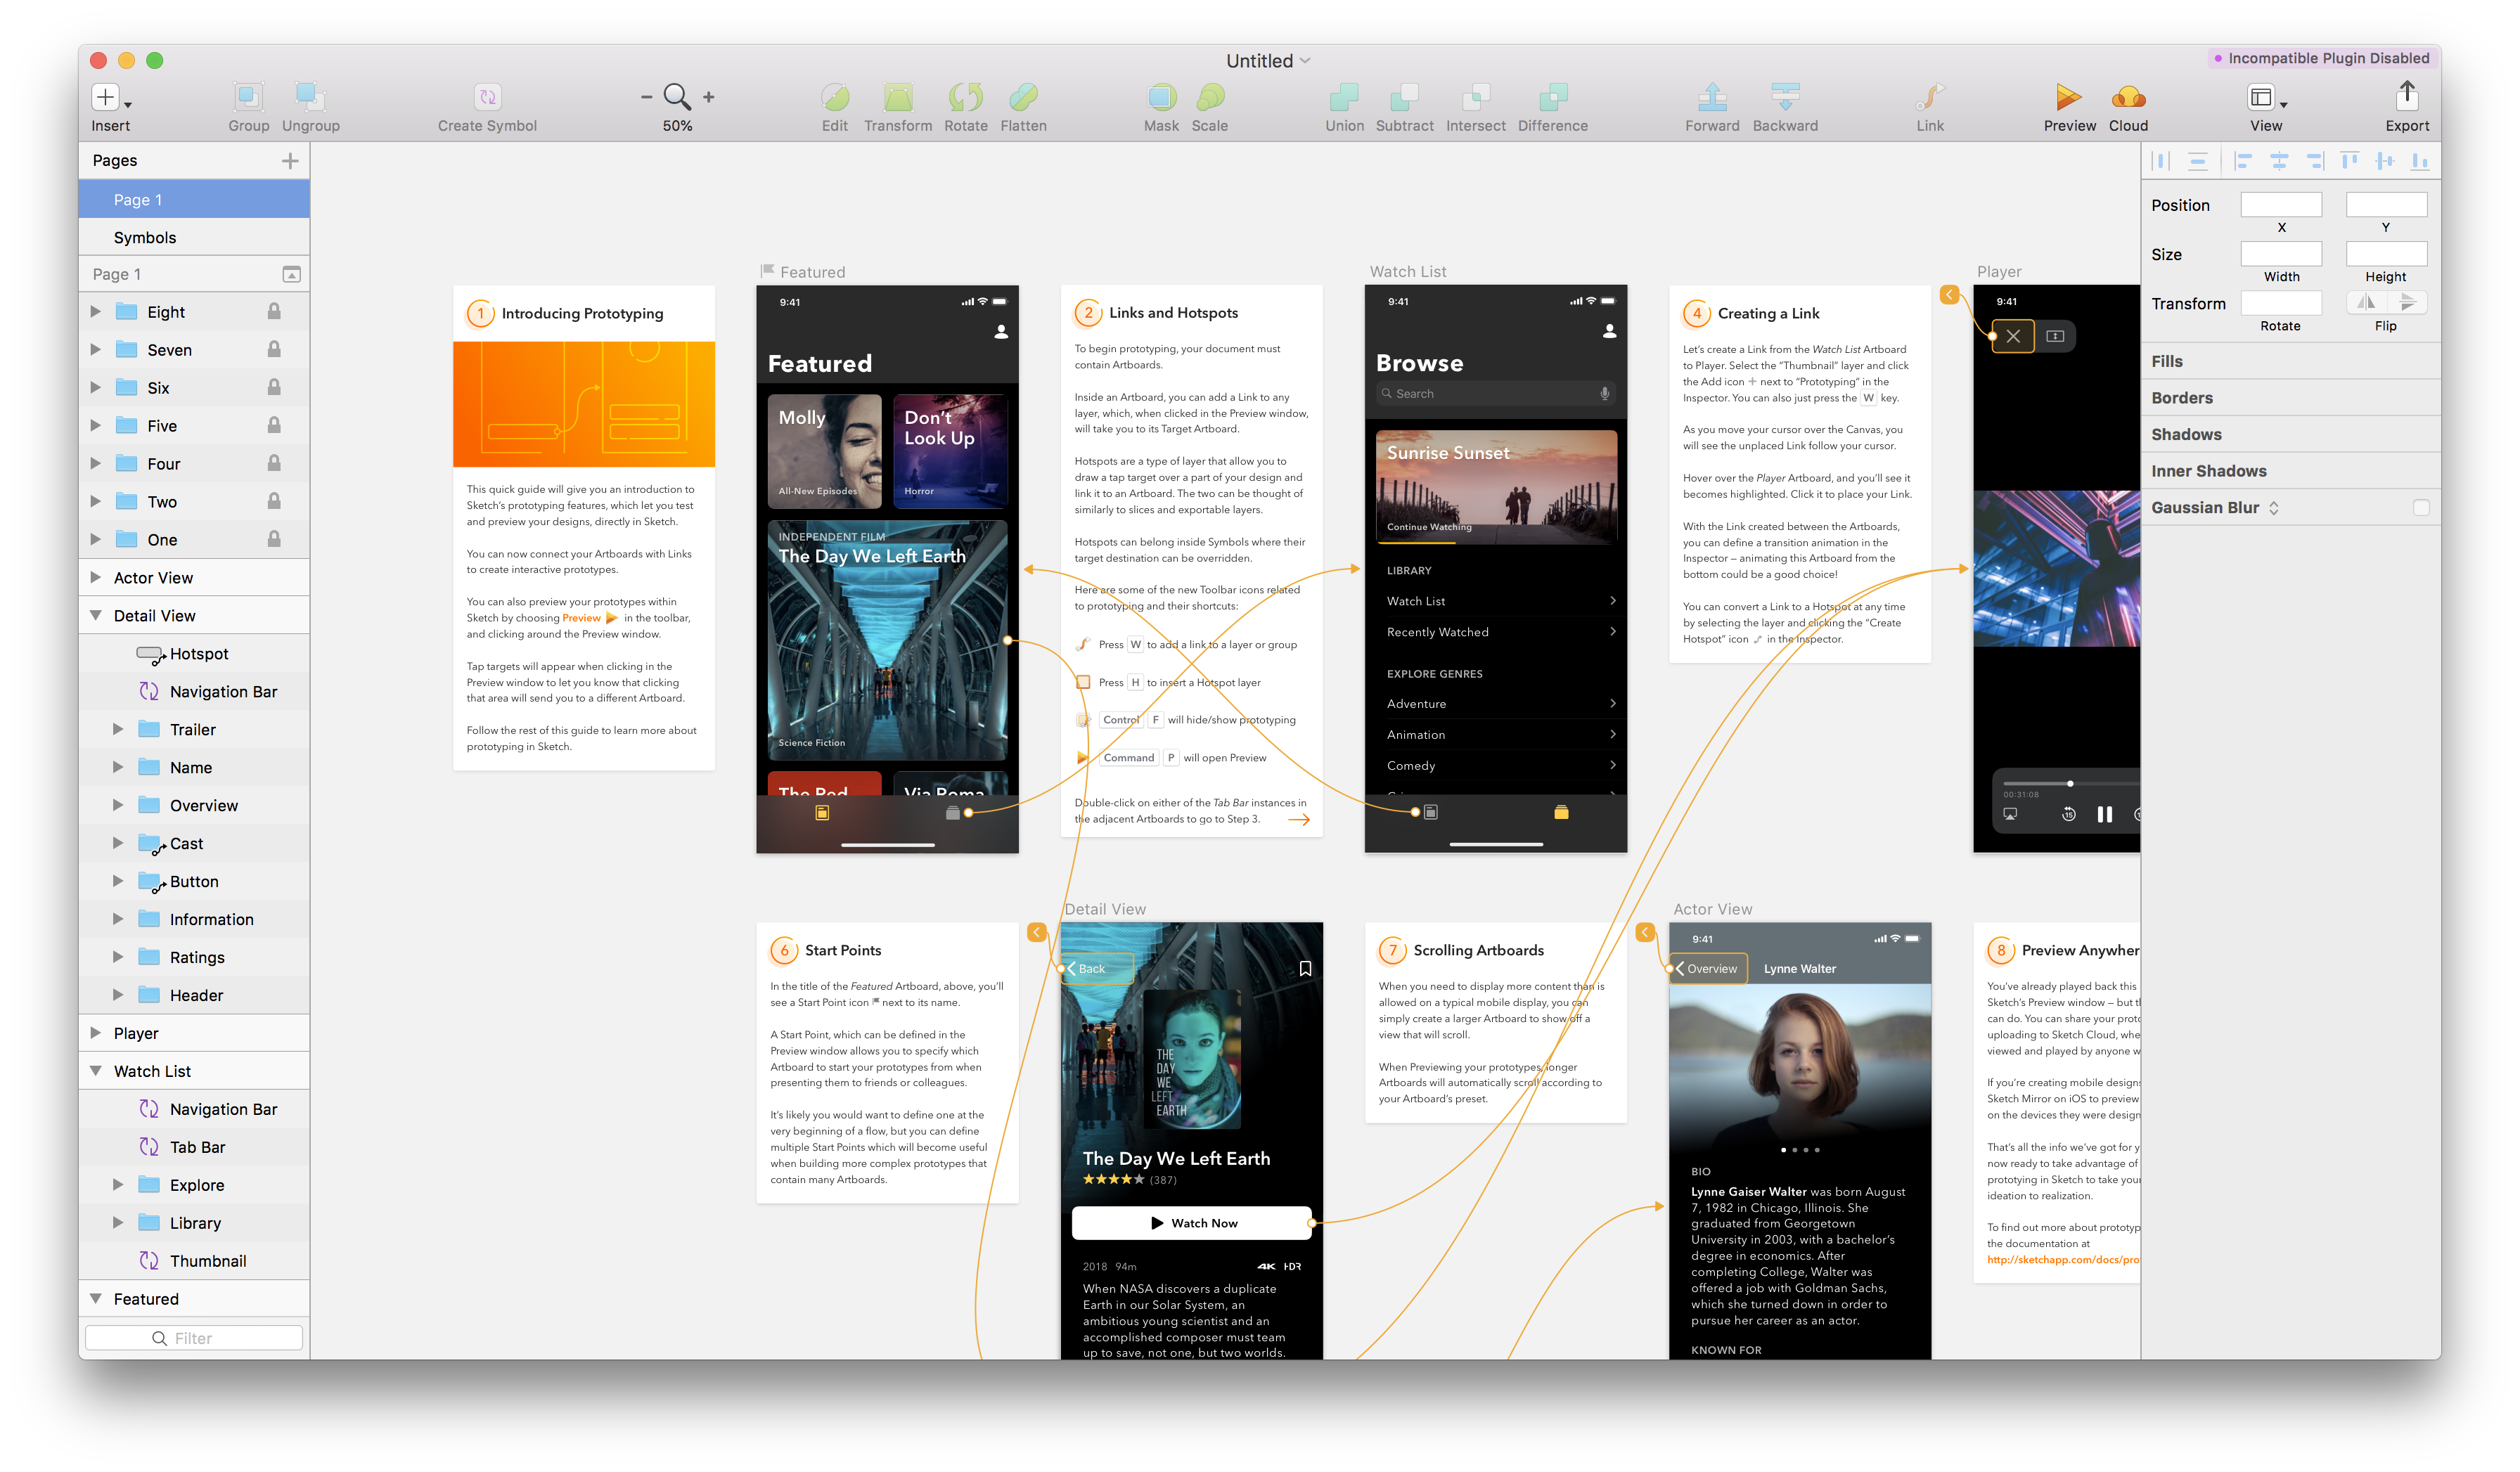Apply the Difference boolean operation

click(1553, 97)
